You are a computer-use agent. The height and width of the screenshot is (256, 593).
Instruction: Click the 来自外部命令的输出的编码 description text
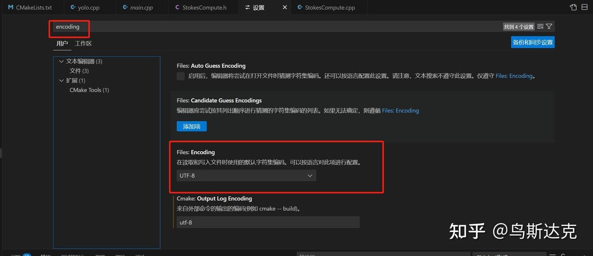[238, 208]
